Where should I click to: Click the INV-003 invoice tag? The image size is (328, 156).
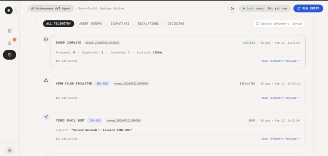(95, 121)
